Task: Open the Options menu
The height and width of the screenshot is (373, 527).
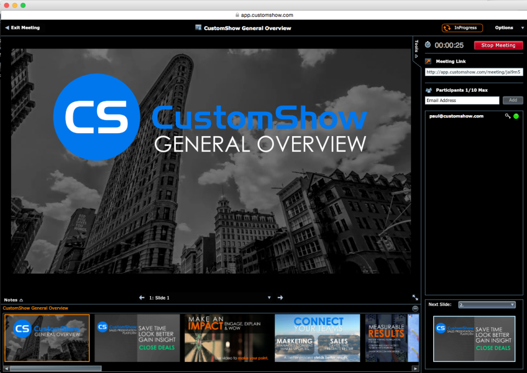Action: pyautogui.click(x=509, y=28)
